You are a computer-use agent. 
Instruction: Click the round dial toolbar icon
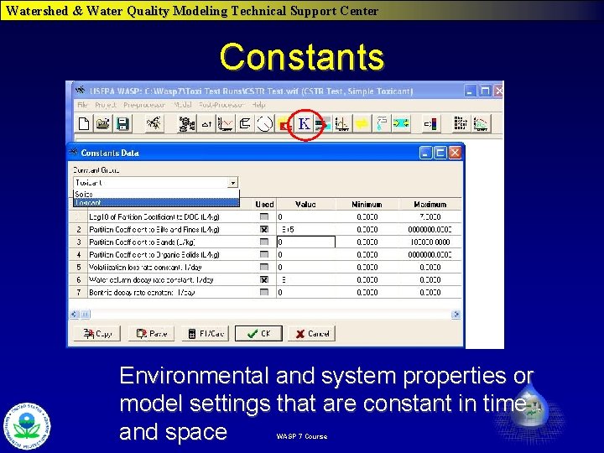[264, 123]
